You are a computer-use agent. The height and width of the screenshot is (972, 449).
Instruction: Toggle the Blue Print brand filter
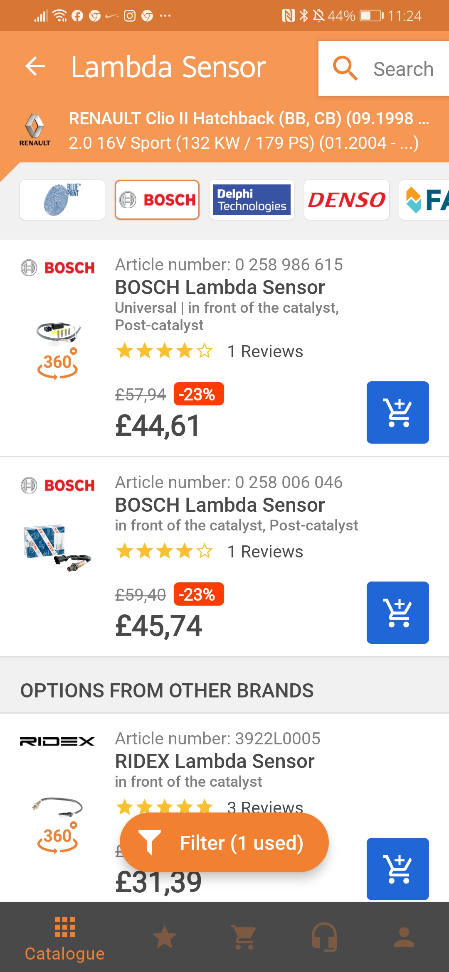pyautogui.click(x=62, y=200)
